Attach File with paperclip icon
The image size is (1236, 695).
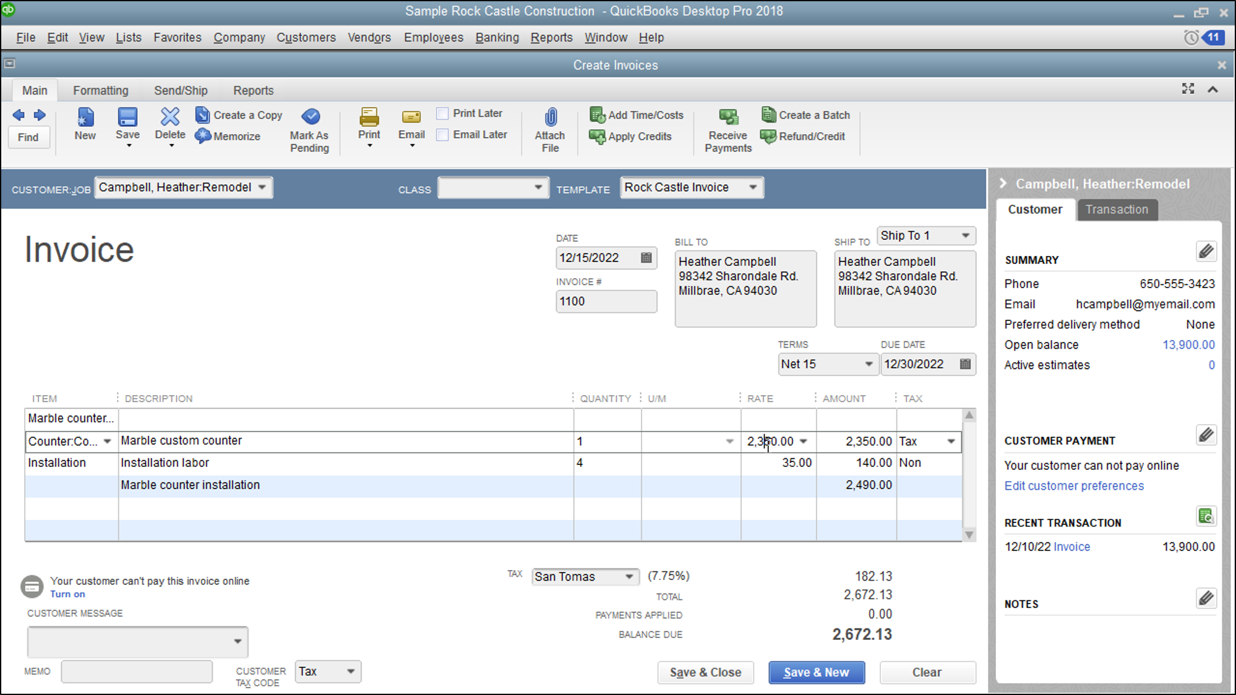[551, 130]
